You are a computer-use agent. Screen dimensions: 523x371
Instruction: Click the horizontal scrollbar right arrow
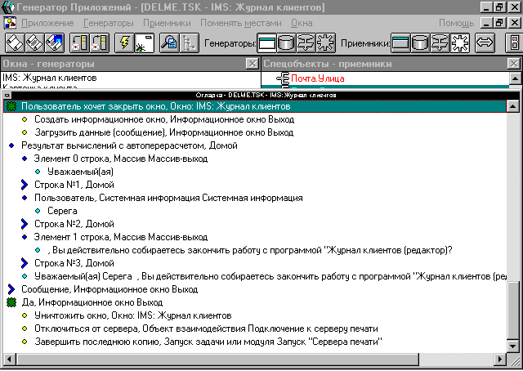click(501, 359)
